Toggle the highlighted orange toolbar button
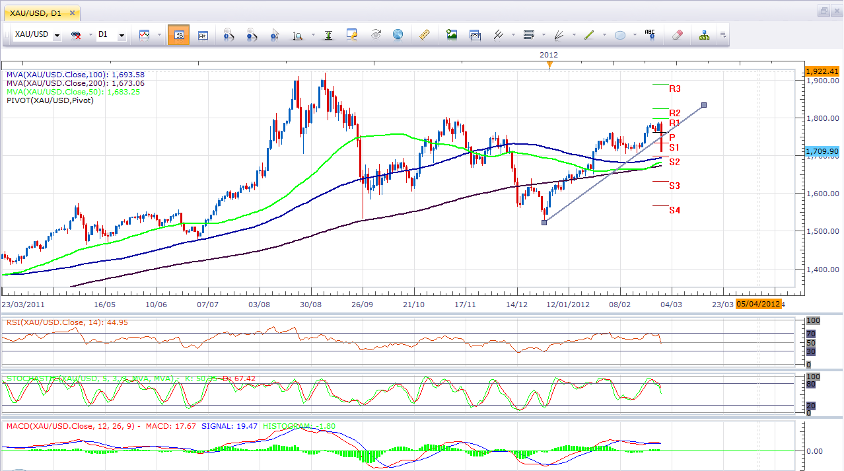The image size is (844, 471). (x=178, y=35)
